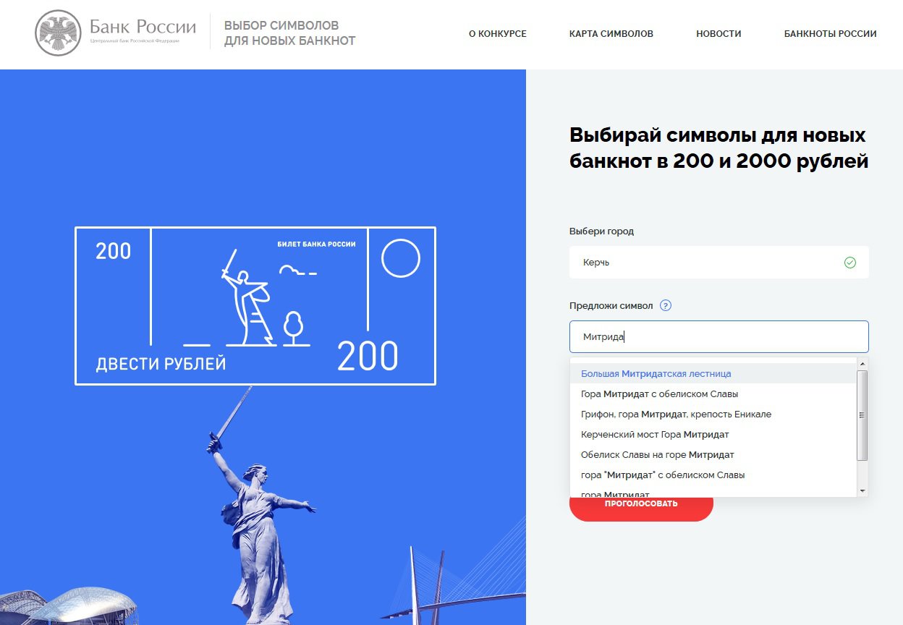Click the dropdown list scroll-down arrow

click(x=862, y=491)
